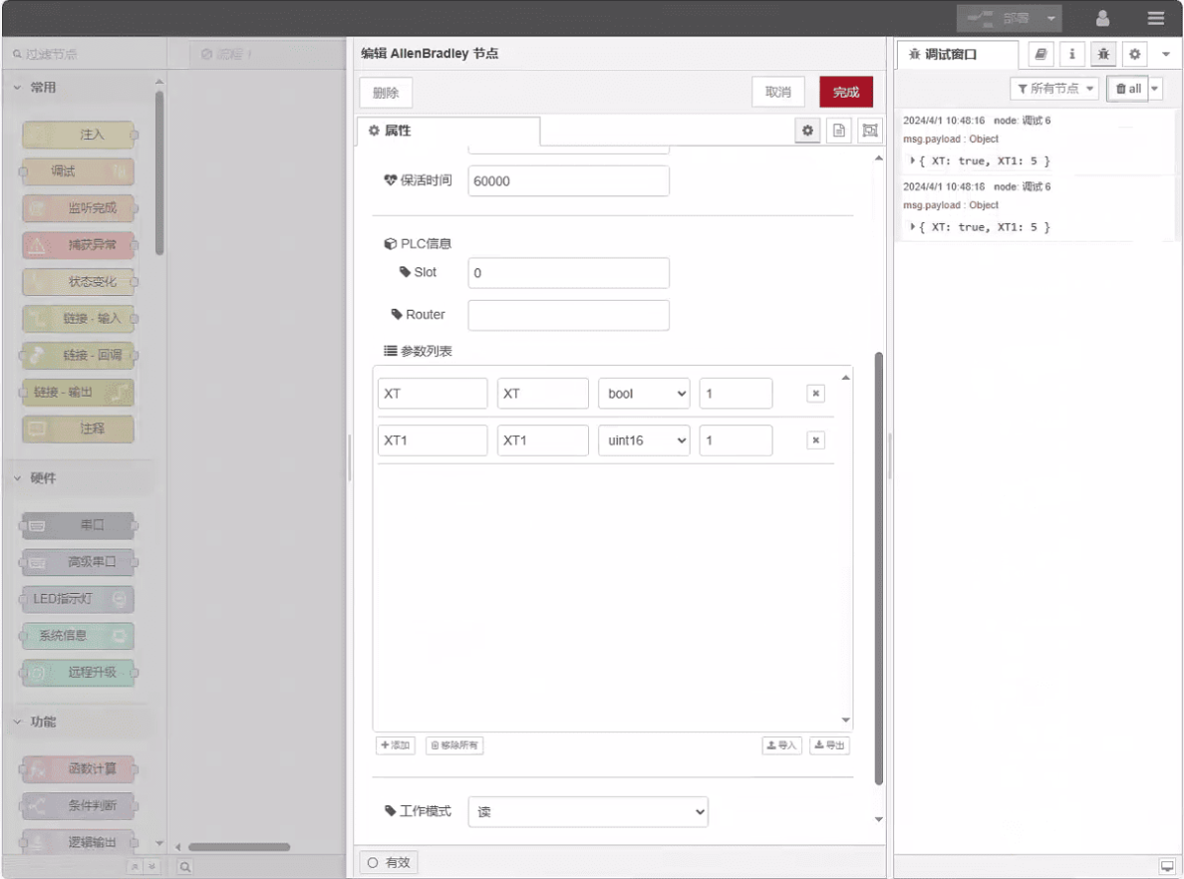1184x879 pixels.
Task: Open the help book sidebar icon
Action: (1041, 54)
